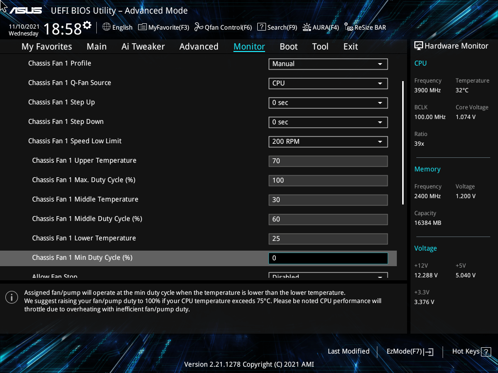Click Chassis Fan 1 Middle Duty Cycle field

click(328, 219)
